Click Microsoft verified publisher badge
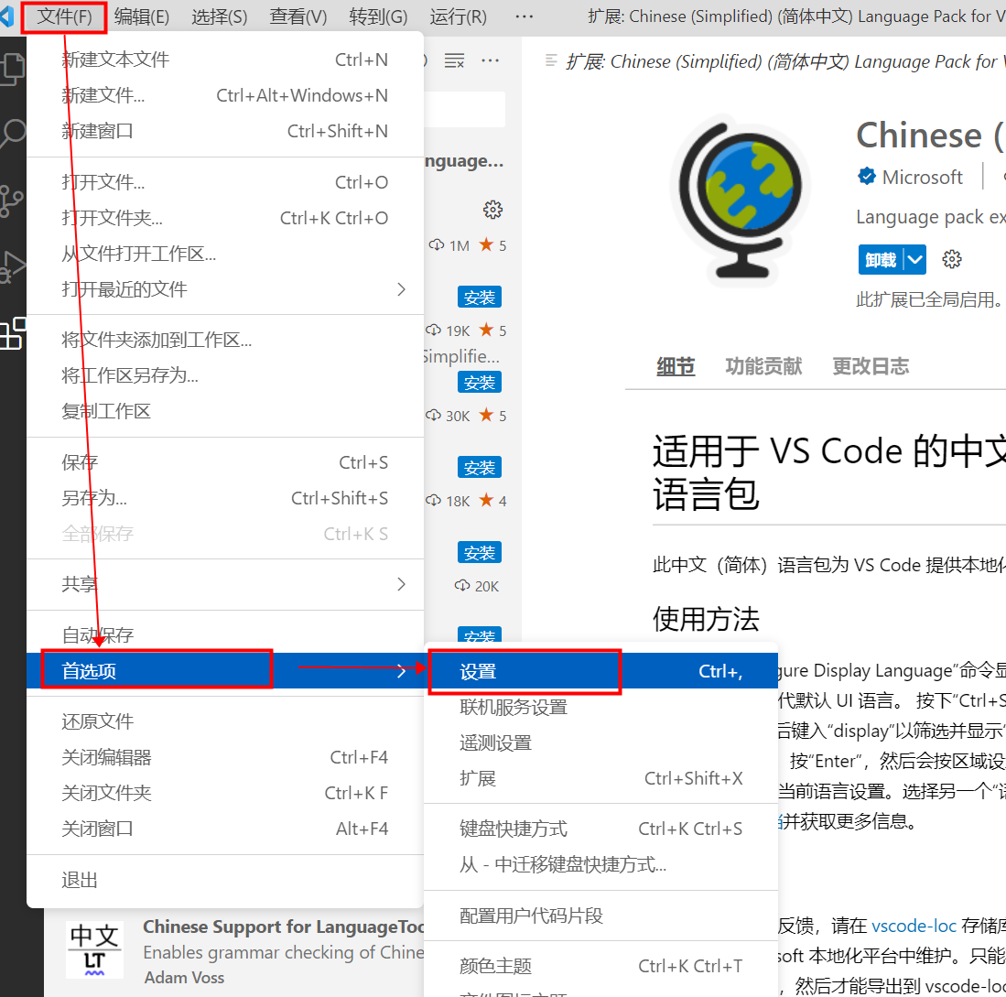The image size is (1006, 997). (867, 176)
